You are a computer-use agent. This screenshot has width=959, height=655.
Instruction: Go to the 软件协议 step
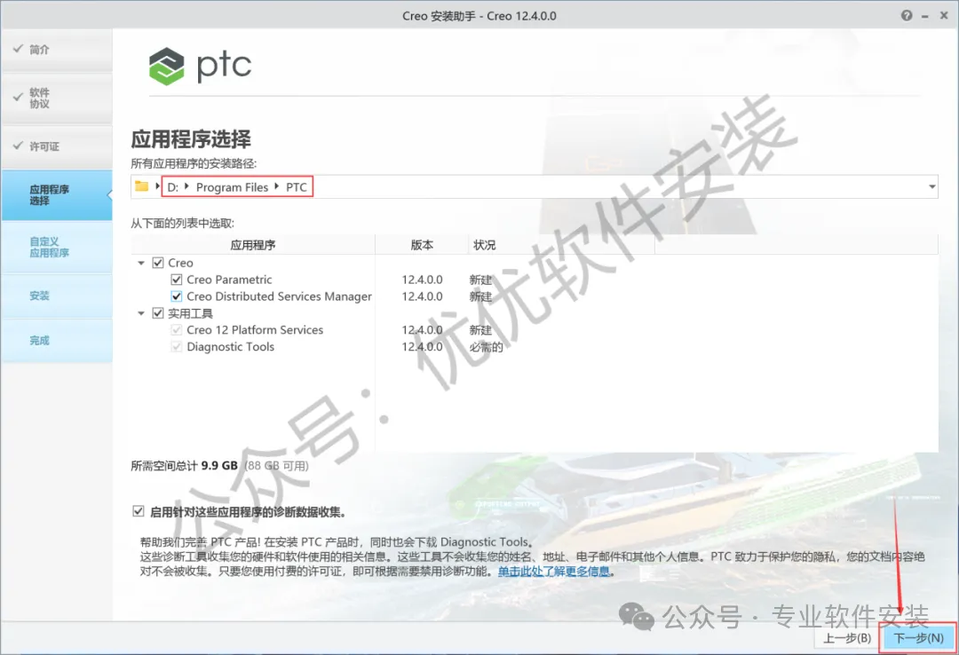pyautogui.click(x=57, y=98)
